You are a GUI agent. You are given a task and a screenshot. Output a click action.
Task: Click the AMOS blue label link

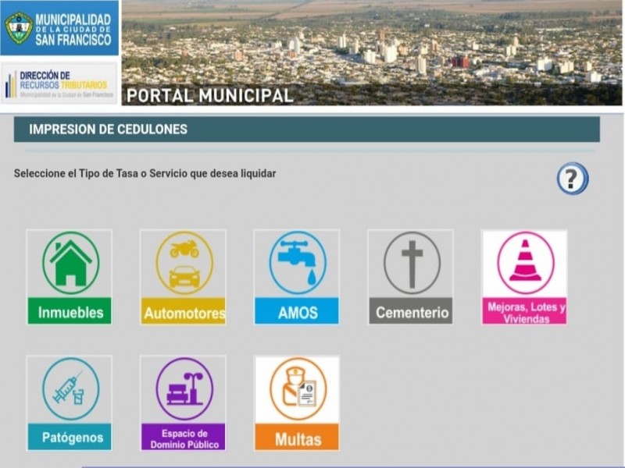click(297, 312)
